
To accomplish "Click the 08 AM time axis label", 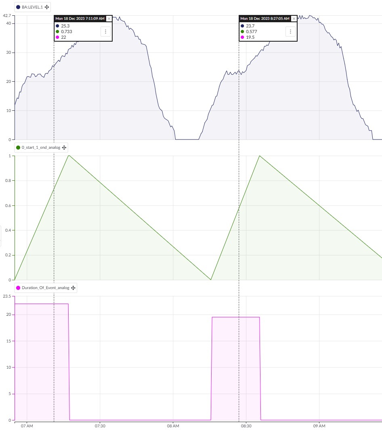I will (173, 426).
